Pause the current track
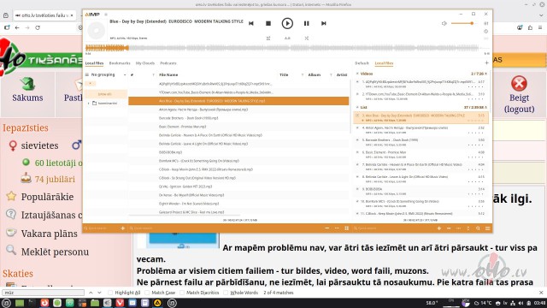This screenshot has height=308, width=547. pyautogui.click(x=306, y=23)
